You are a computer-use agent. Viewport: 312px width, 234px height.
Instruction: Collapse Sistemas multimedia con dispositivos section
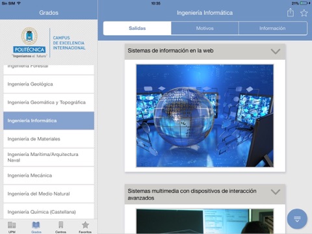click(276, 192)
